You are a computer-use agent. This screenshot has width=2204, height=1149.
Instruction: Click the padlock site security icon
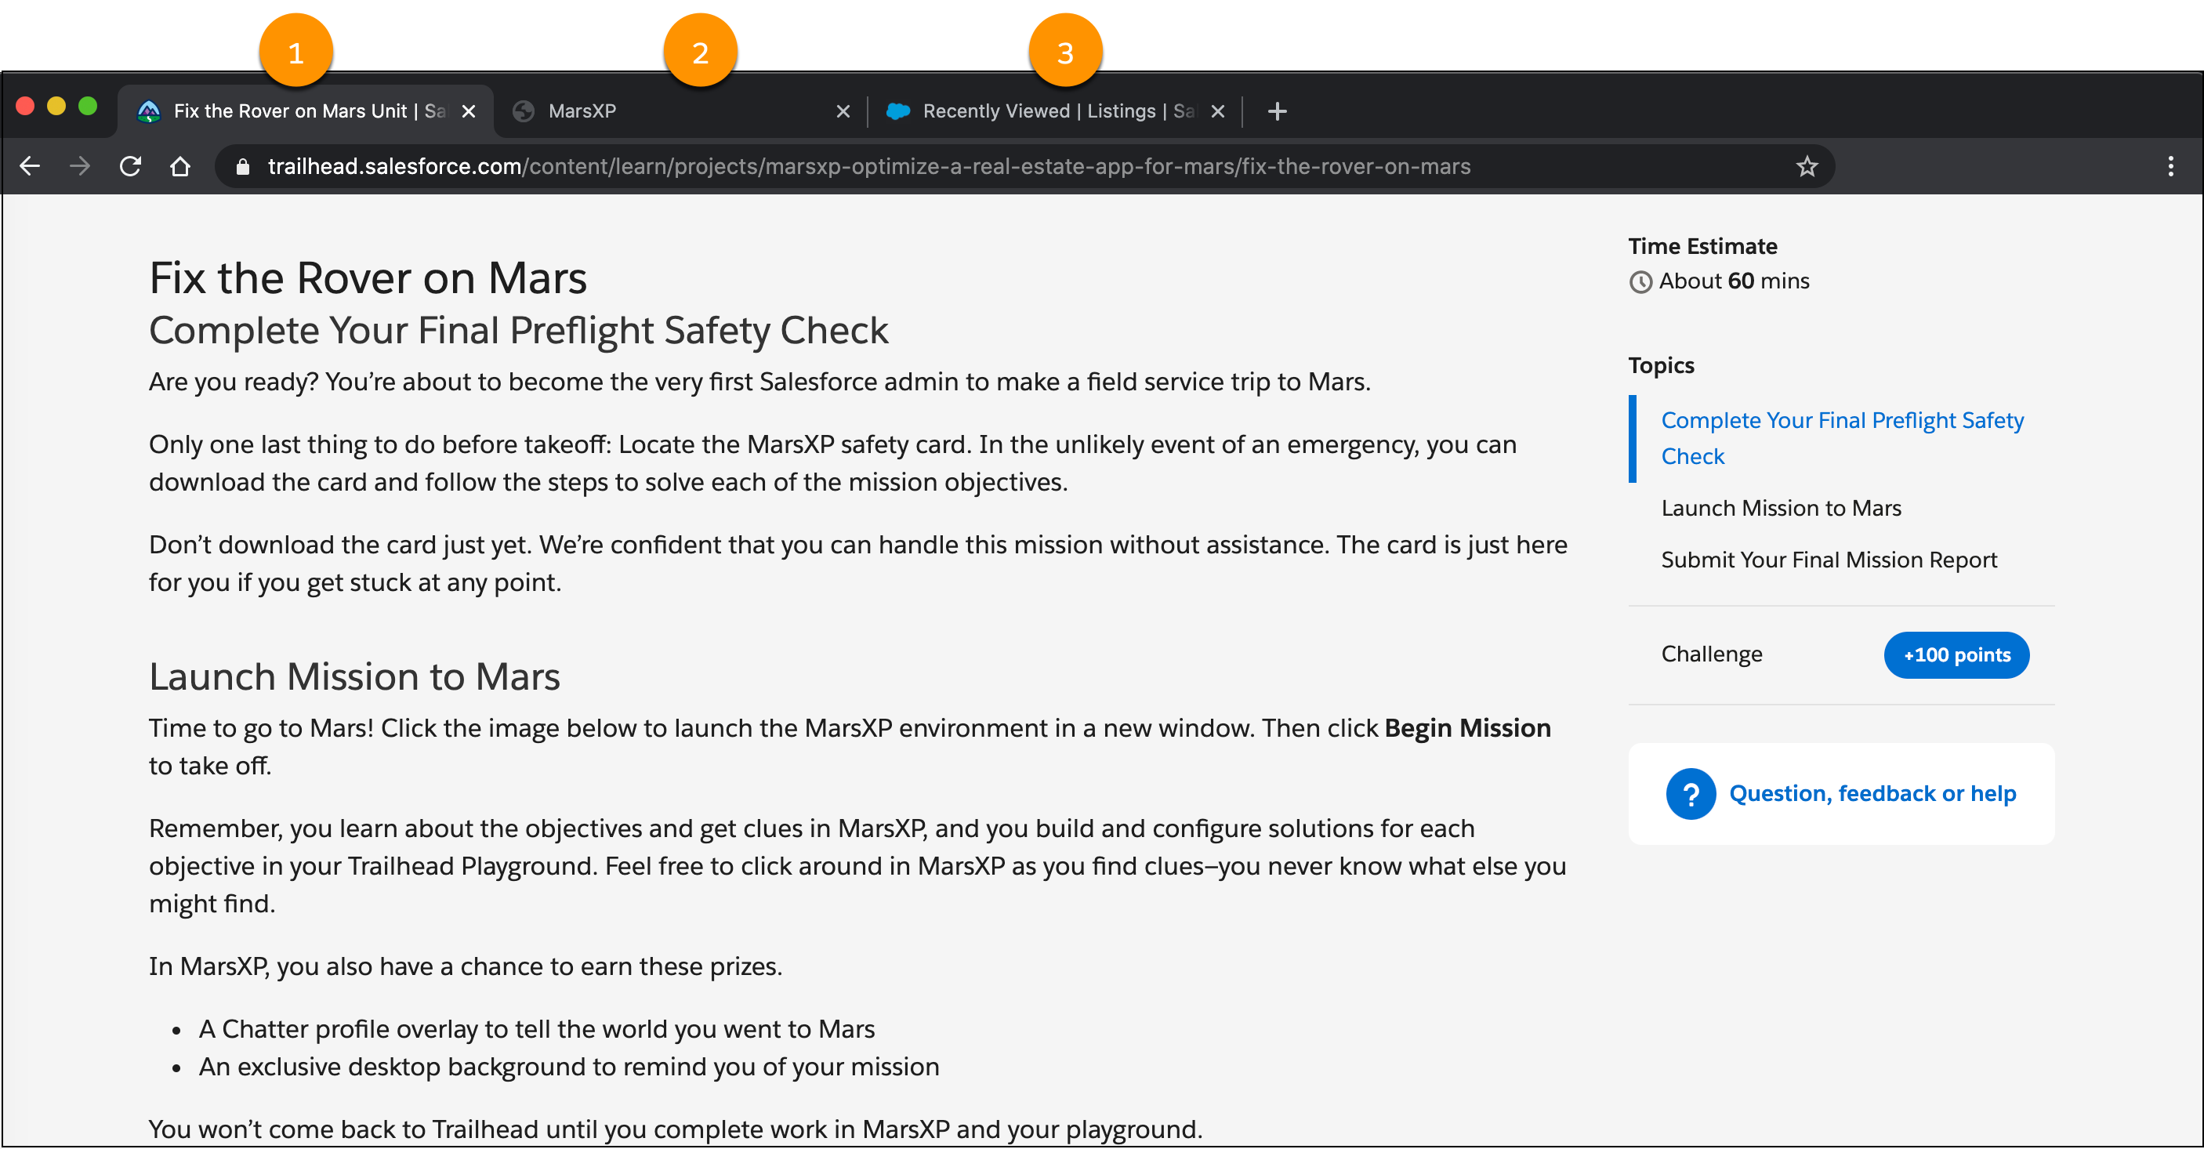pyautogui.click(x=243, y=167)
